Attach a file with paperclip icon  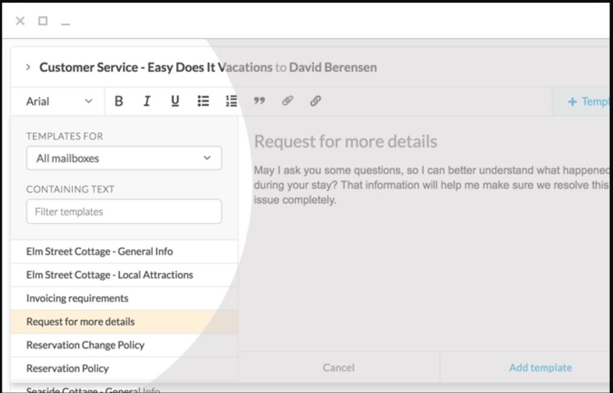coord(287,102)
